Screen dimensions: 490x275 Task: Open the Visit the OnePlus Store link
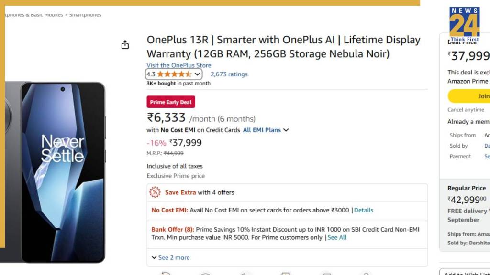pos(178,65)
